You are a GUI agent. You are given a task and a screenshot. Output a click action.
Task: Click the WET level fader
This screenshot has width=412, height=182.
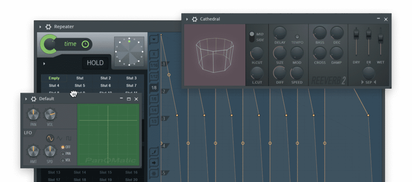(380, 38)
